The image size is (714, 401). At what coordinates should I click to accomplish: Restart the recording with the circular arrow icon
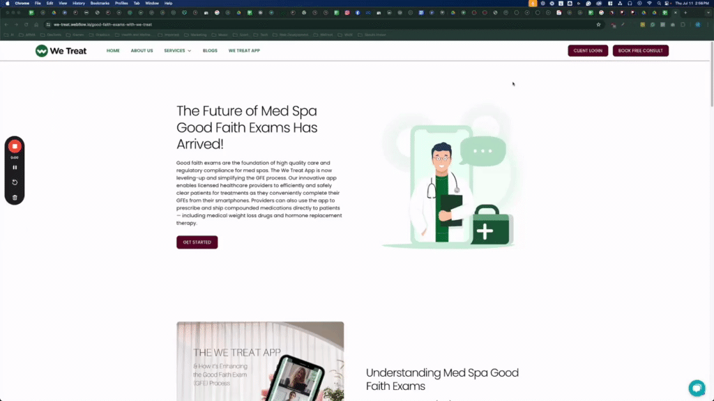15,182
